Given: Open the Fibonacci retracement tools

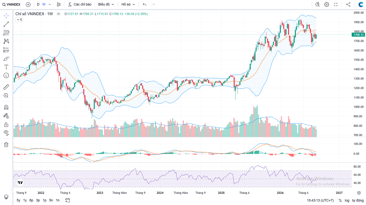Looking at the screenshot, I should [x=6, y=33].
